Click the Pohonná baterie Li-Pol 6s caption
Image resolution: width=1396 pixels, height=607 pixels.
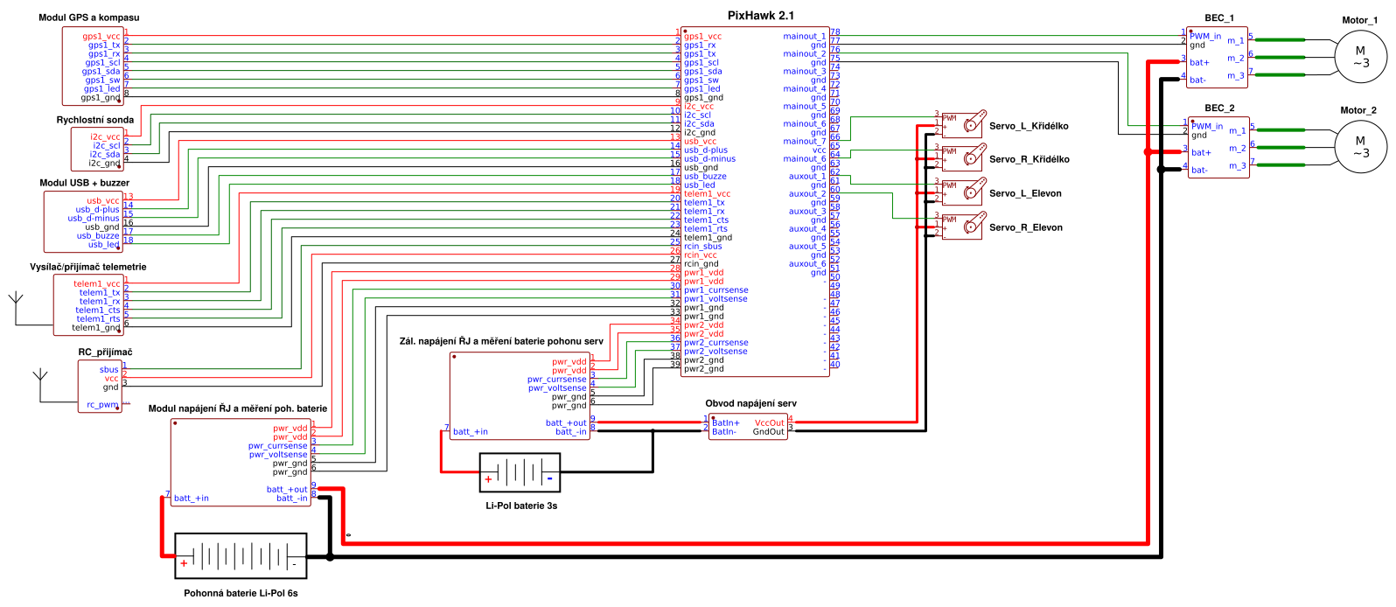tap(241, 593)
